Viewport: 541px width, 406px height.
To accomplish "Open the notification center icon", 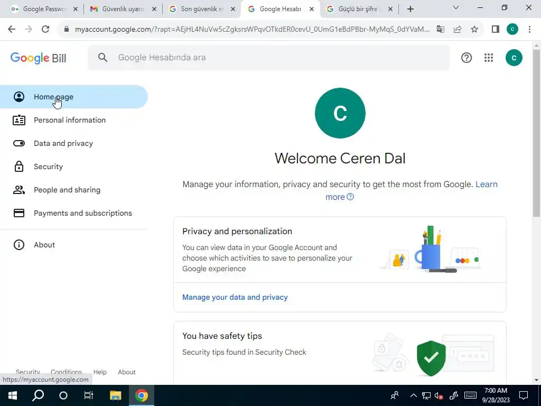I will pos(524,395).
